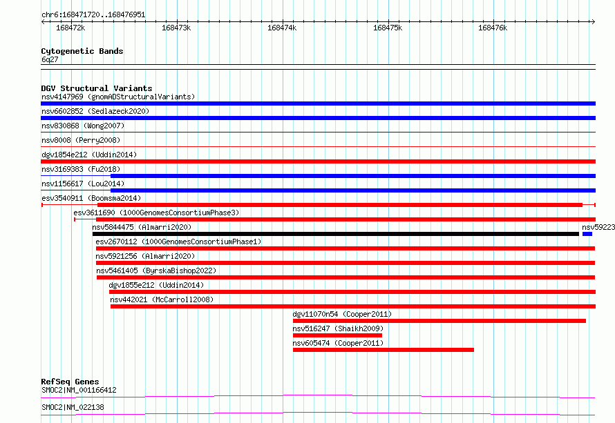Click the red bar below dgv11070n54 label

pyautogui.click(x=439, y=321)
